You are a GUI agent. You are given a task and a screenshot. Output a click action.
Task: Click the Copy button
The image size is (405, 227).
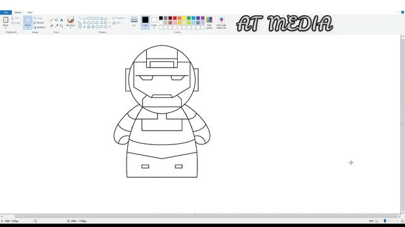16,23
